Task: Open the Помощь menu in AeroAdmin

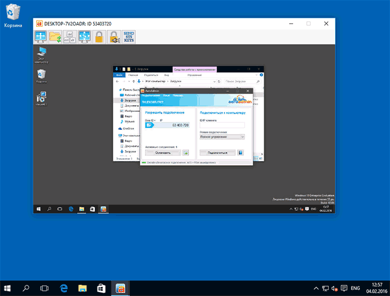Action: pyautogui.click(x=178, y=95)
